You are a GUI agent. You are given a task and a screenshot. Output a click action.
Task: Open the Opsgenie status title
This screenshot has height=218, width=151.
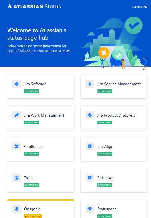coord(32,209)
